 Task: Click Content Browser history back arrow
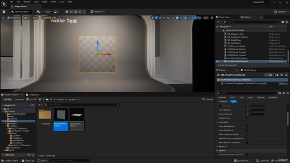point(40,100)
